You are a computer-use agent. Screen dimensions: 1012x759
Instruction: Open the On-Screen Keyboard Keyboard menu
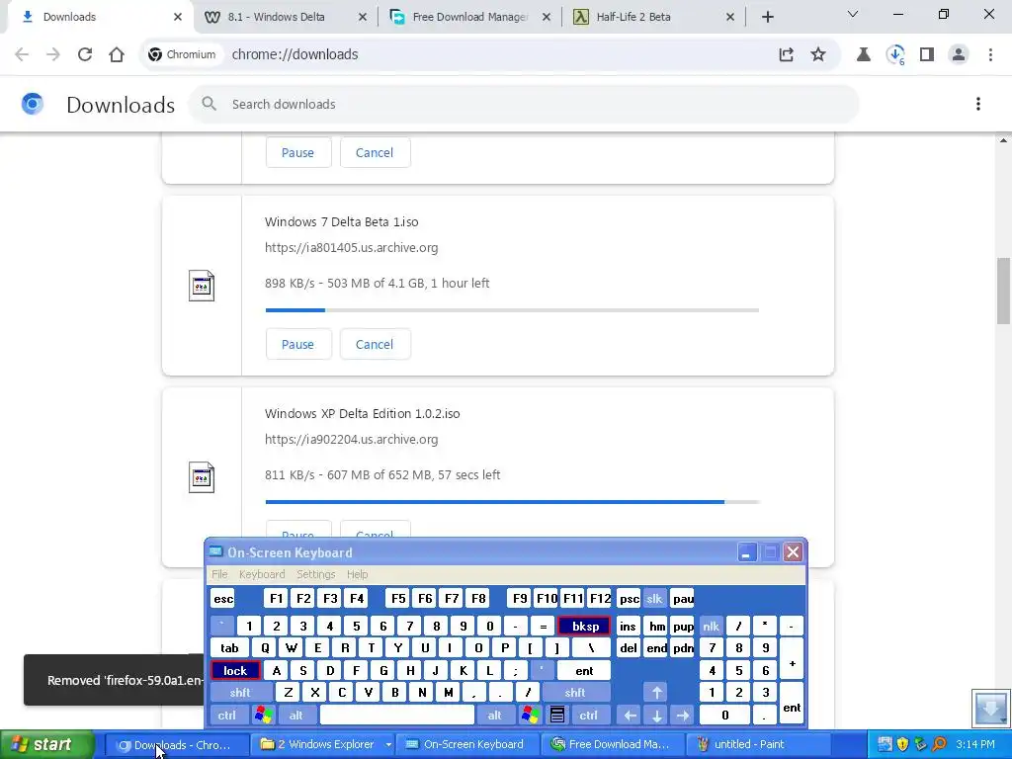261,574
